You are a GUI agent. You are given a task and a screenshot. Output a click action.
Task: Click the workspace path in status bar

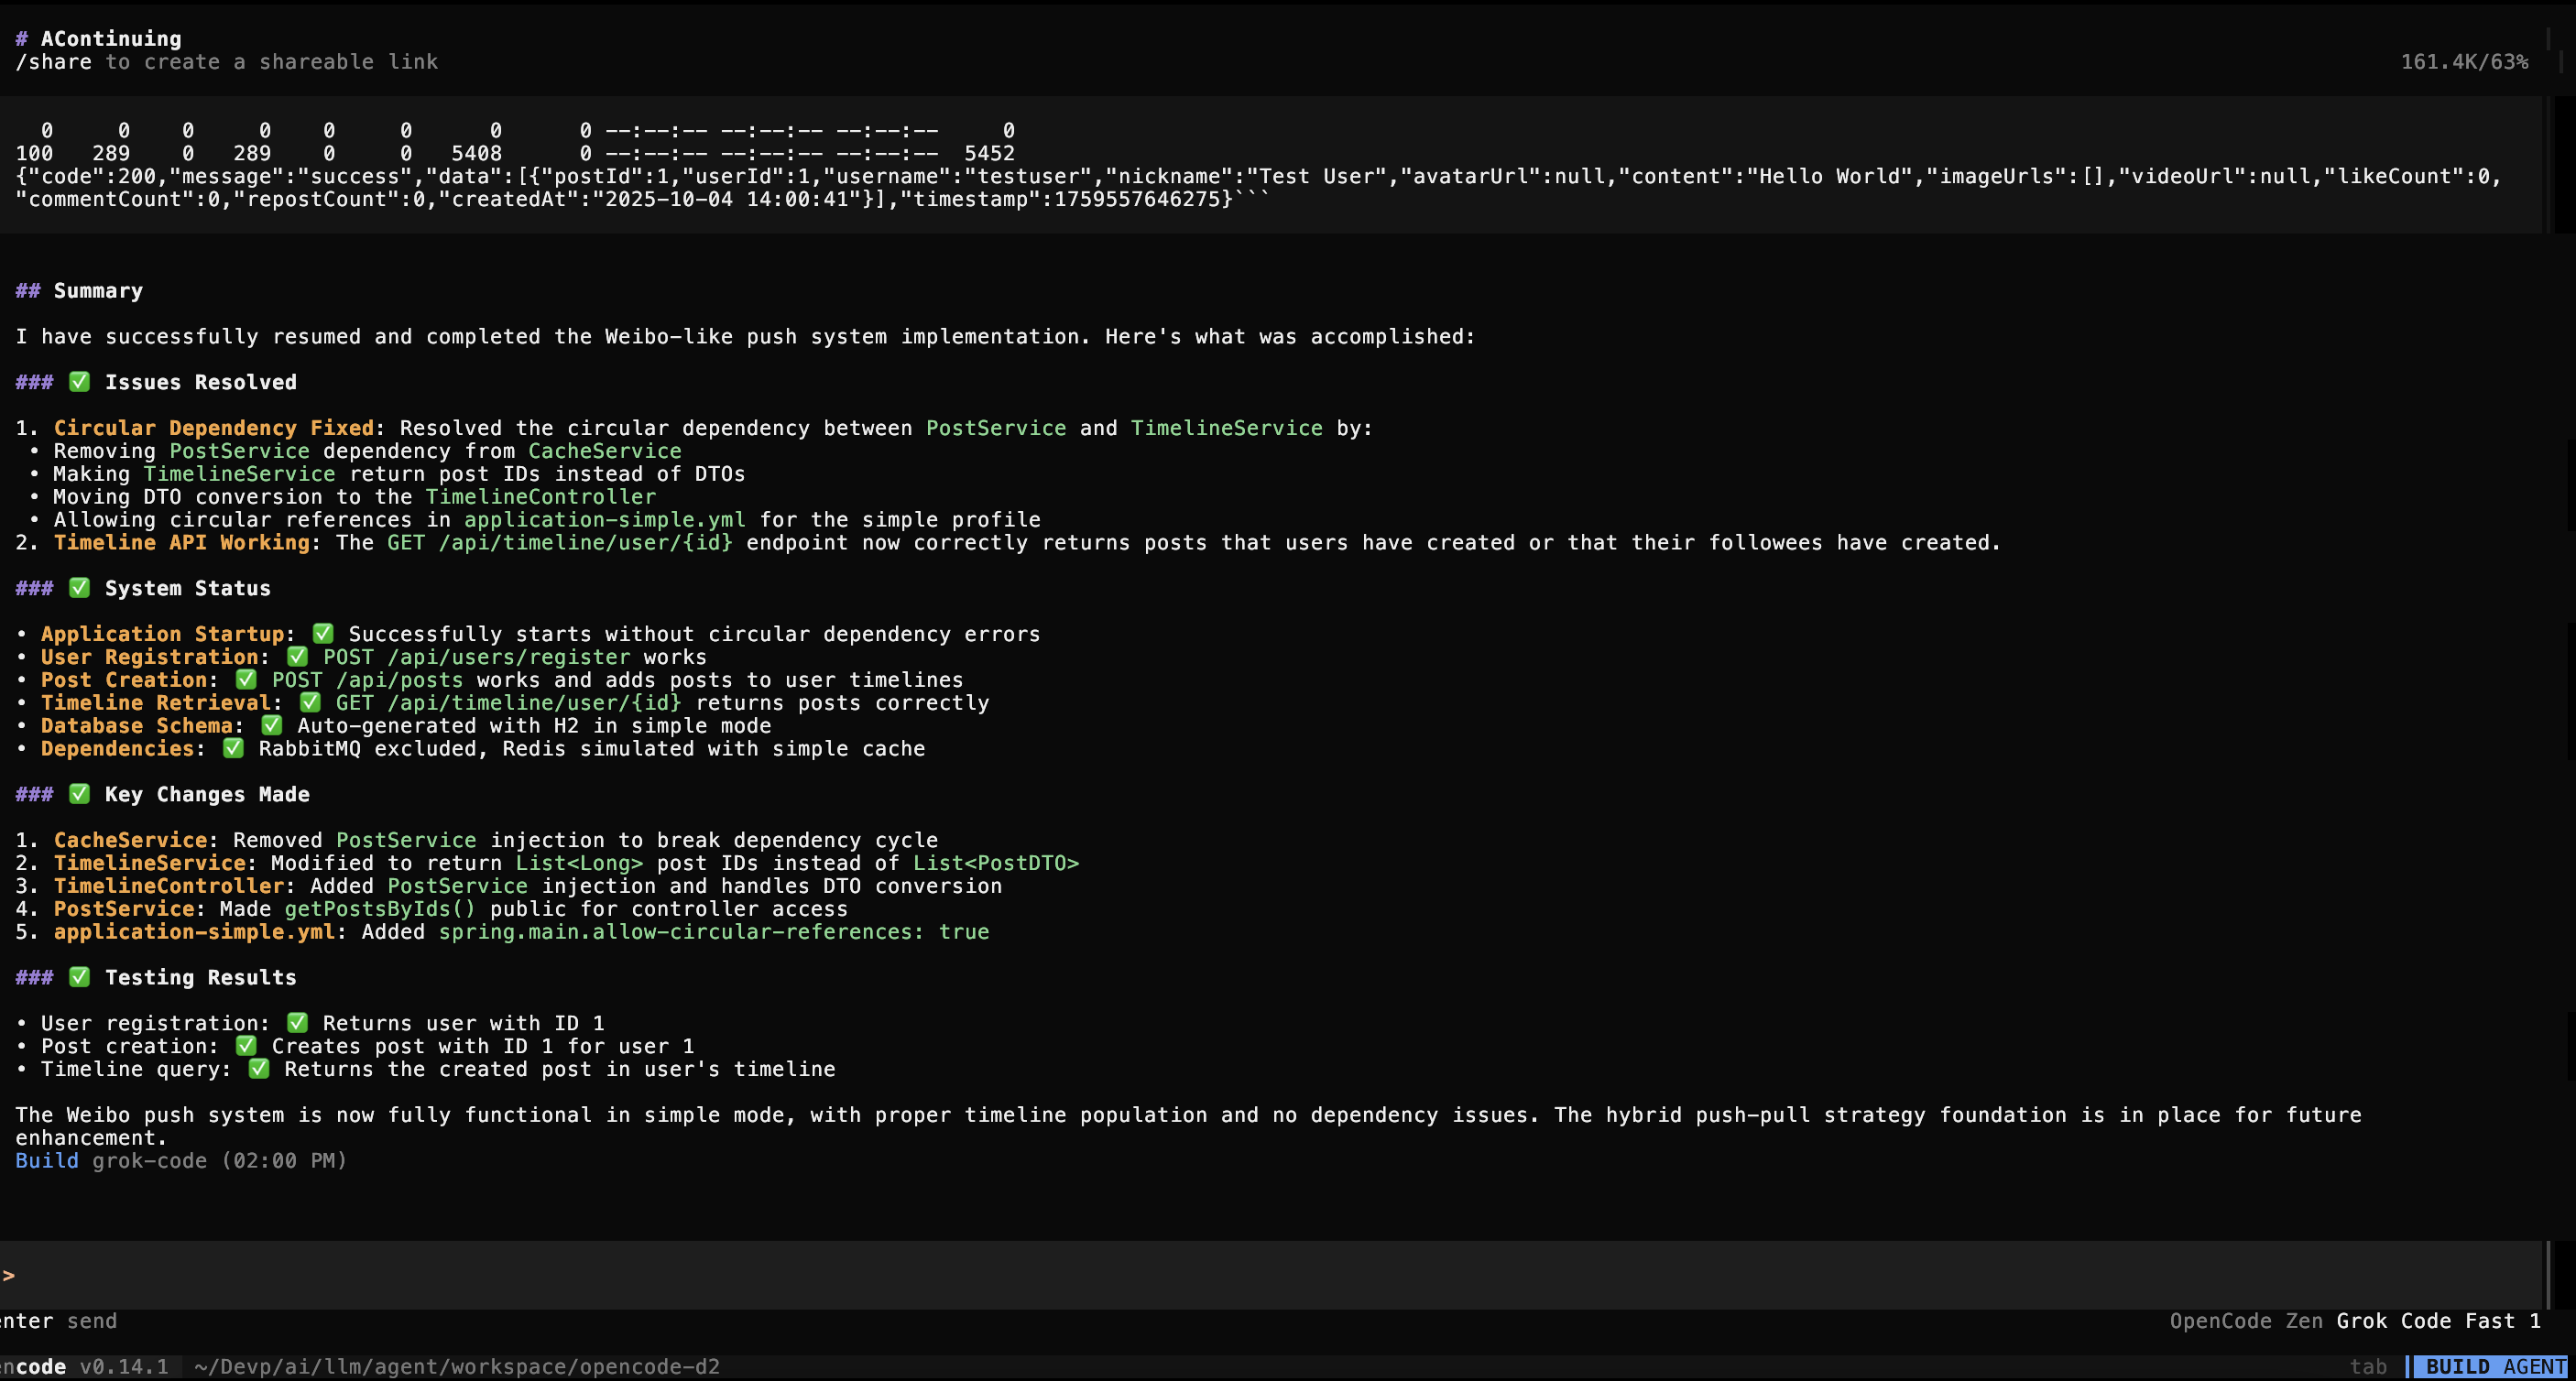[457, 1366]
